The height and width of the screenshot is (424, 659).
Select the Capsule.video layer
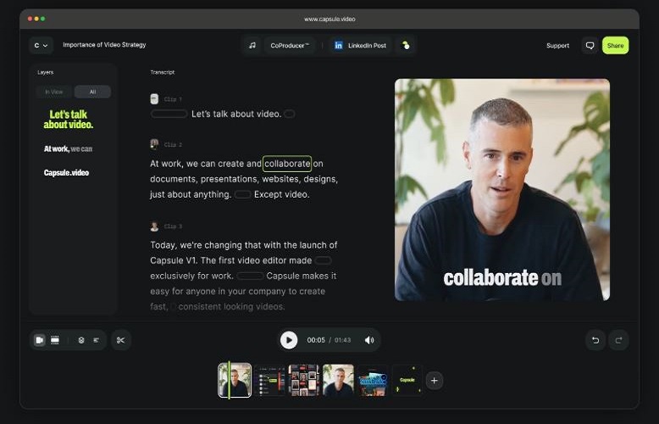point(66,173)
